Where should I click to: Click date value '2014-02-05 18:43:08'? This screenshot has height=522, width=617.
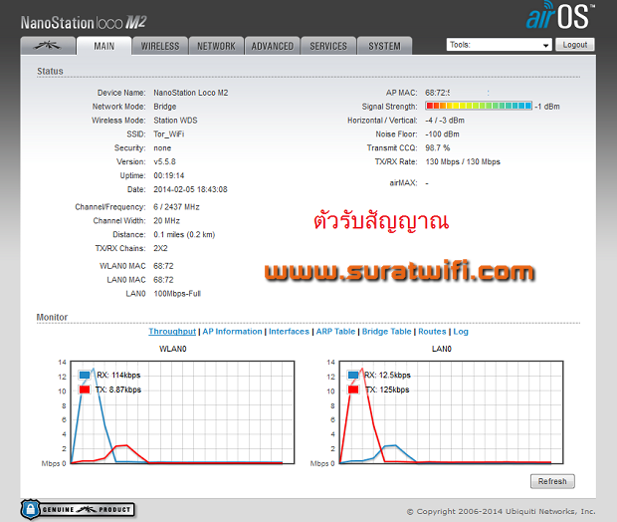coord(190,189)
